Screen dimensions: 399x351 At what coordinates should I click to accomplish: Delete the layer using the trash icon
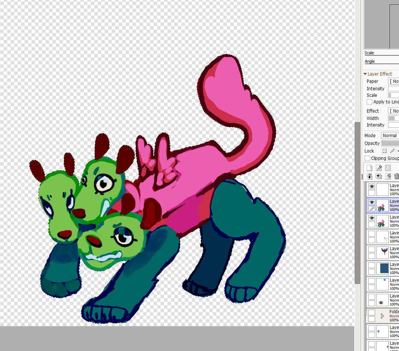click(396, 176)
